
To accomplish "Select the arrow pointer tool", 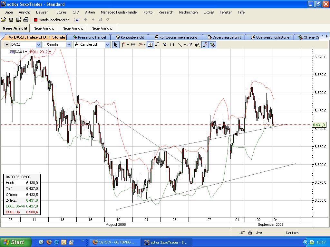I will (x=115, y=45).
